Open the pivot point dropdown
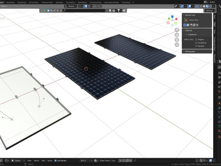The width and height of the screenshot is (221, 166). [x=81, y=6]
